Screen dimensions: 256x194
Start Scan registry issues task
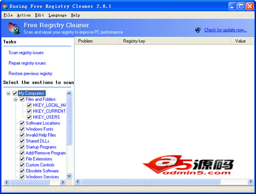(x=26, y=53)
